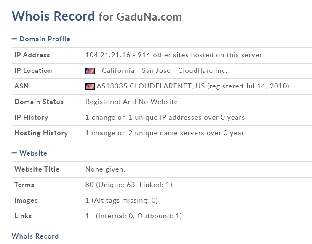Click the Whois Record heading at bottom
Screen dimensions: 312x244
[x=35, y=236]
